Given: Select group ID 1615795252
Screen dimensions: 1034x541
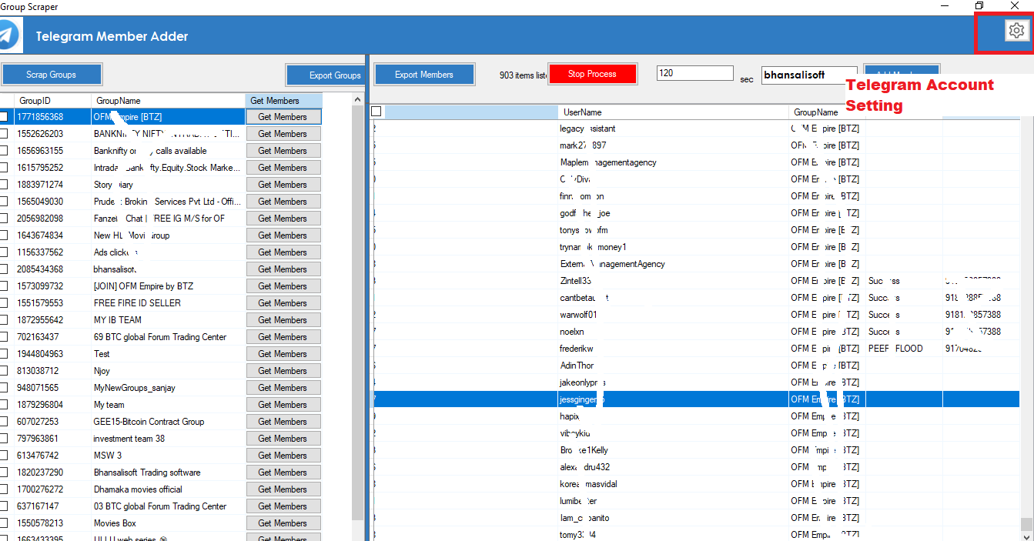Looking at the screenshot, I should [x=40, y=168].
